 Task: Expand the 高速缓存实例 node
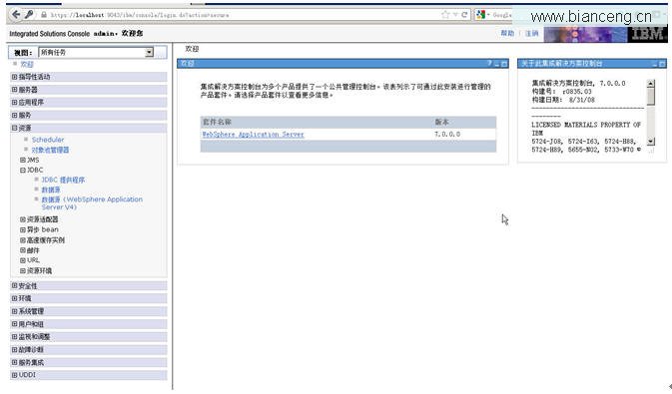[x=23, y=240]
